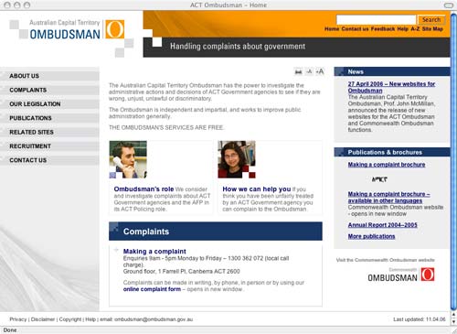Viewport: 457px width, 334px height.
Task: Click Contact us in top navigation
Action: pyautogui.click(x=355, y=29)
